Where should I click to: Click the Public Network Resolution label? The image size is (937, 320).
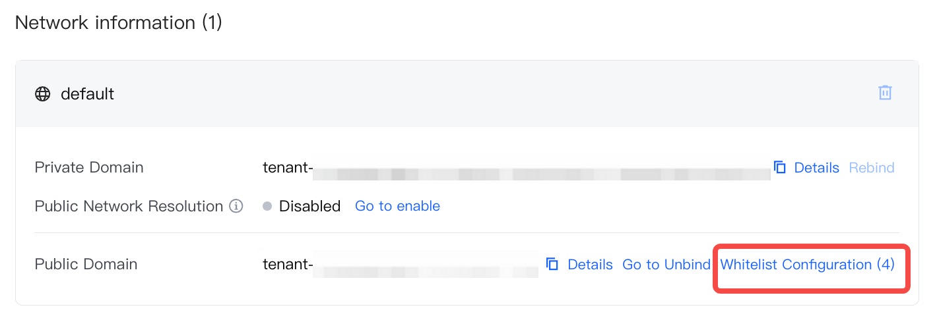(129, 207)
